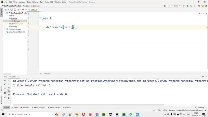208x117 pixels.
Task: Open the Python Console tool window
Action: click(x=54, y=108)
